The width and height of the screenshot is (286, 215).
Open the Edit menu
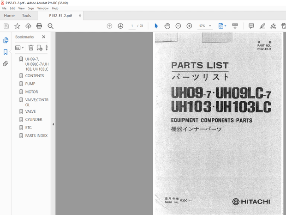(x=12, y=8)
